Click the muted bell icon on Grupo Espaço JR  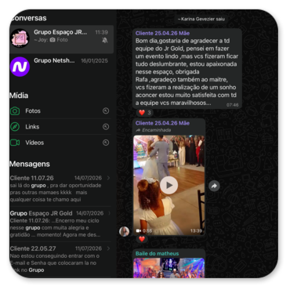tap(105, 40)
